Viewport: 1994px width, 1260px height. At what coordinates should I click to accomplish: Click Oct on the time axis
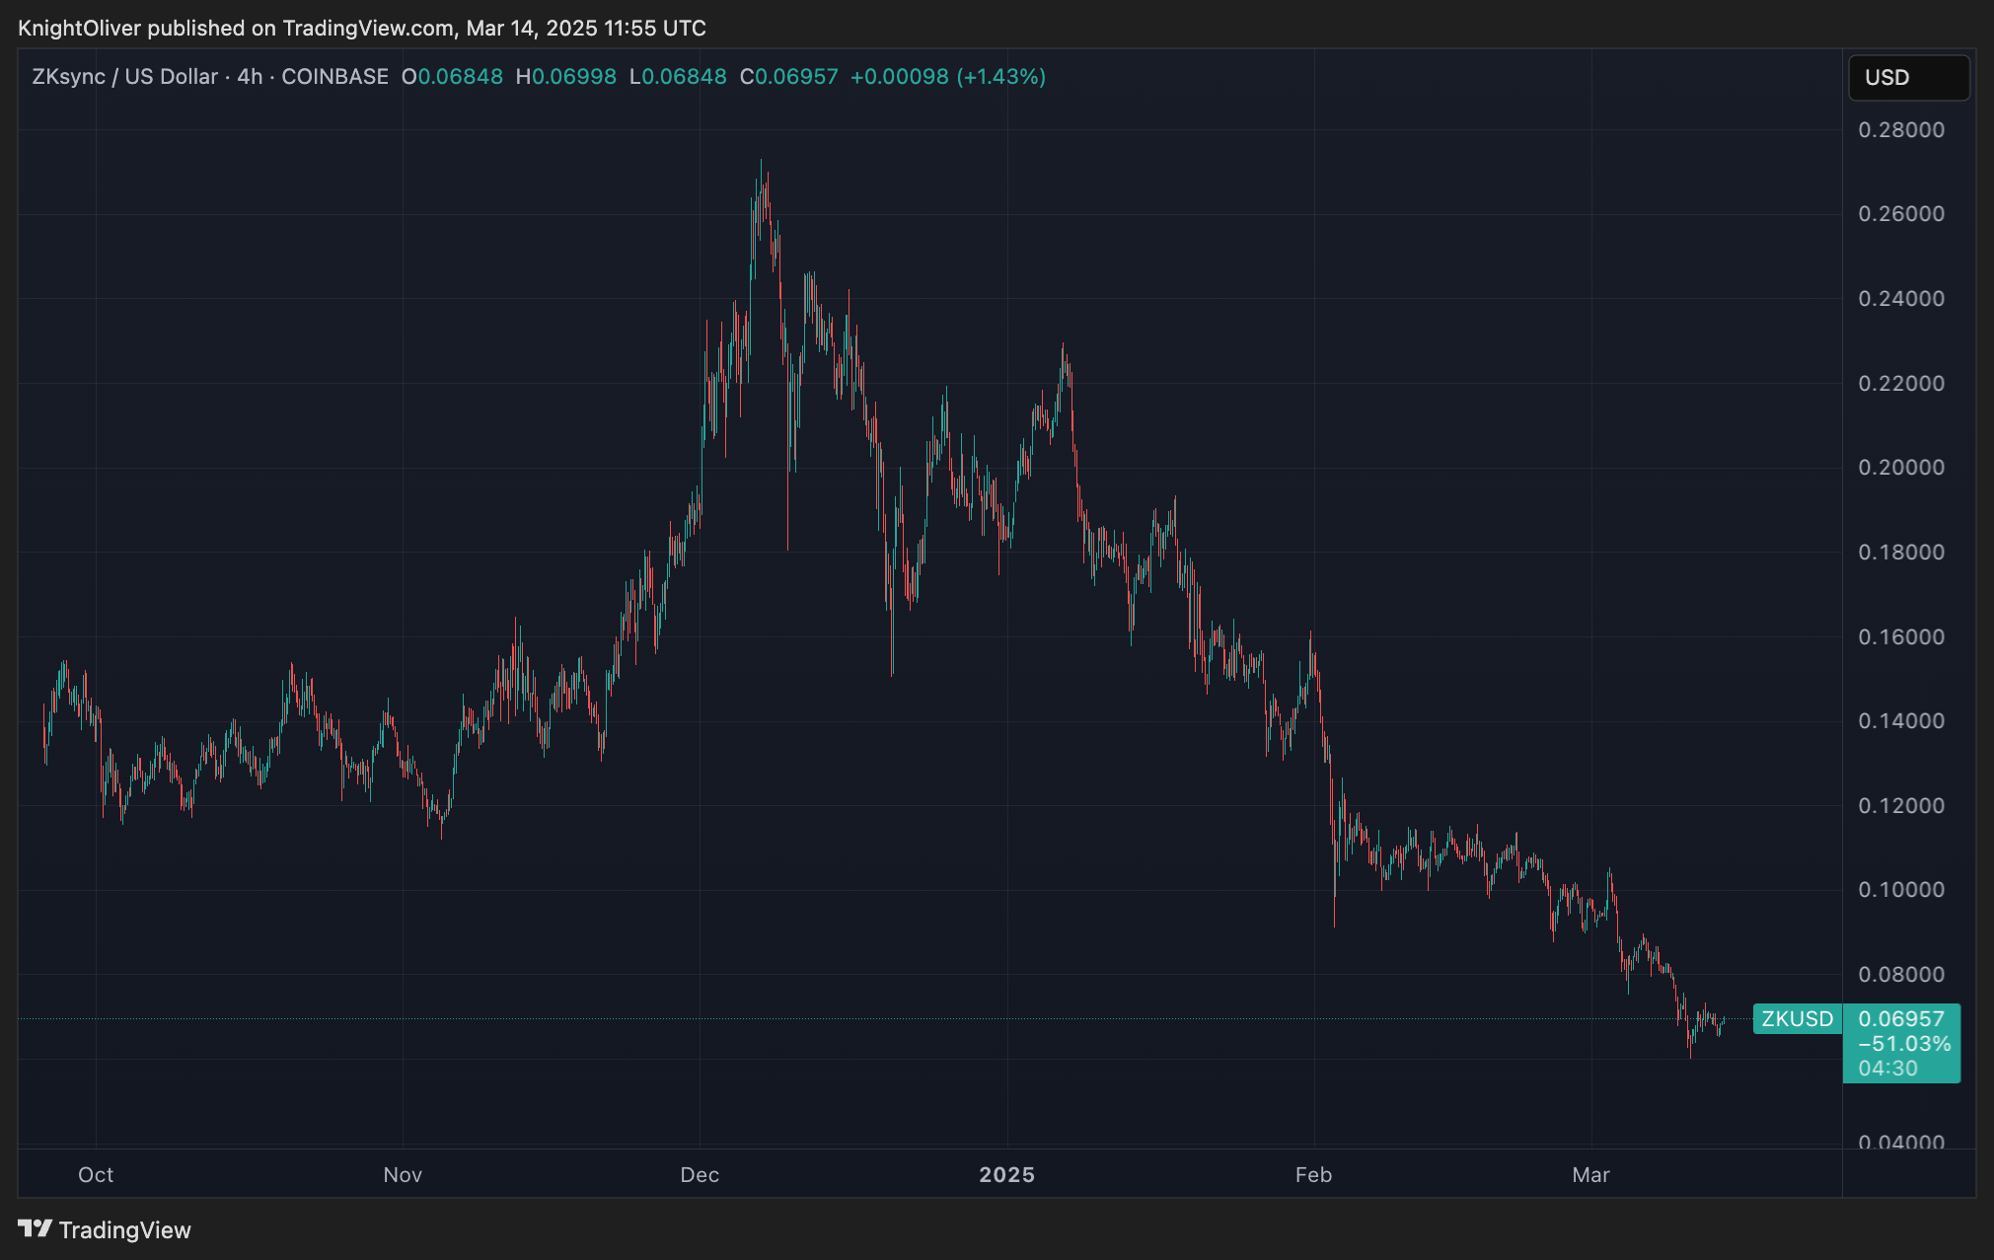coord(95,1175)
